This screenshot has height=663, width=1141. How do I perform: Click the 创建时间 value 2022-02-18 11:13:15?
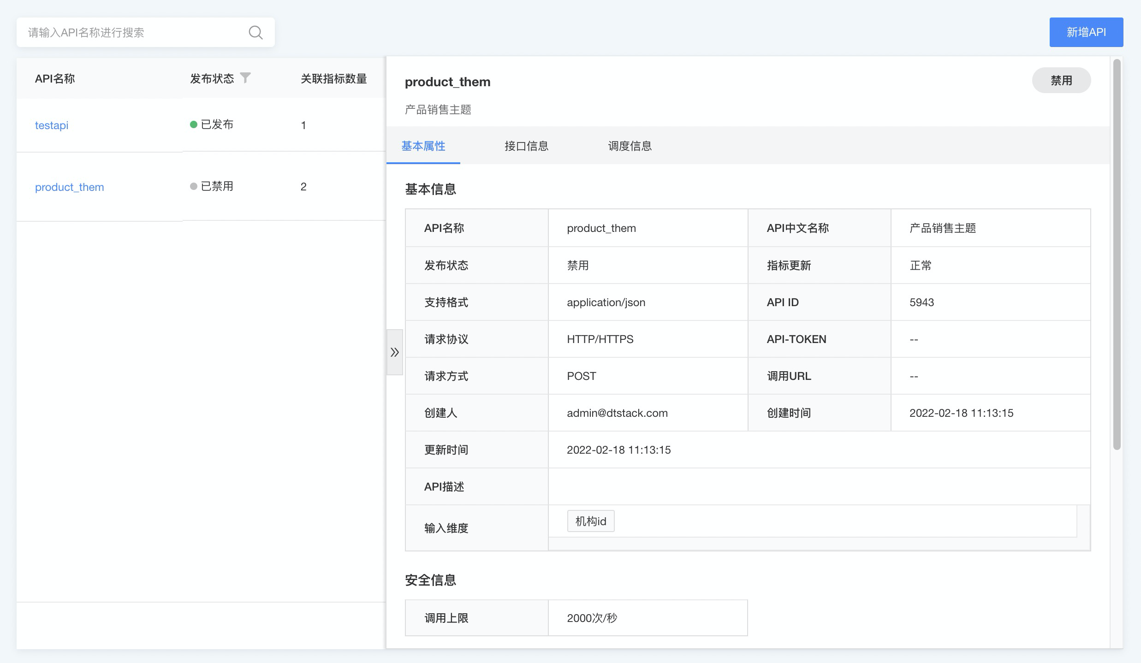coord(961,413)
